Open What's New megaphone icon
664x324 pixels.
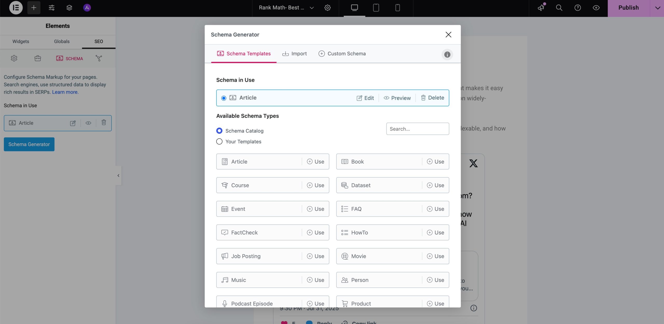[x=541, y=8]
